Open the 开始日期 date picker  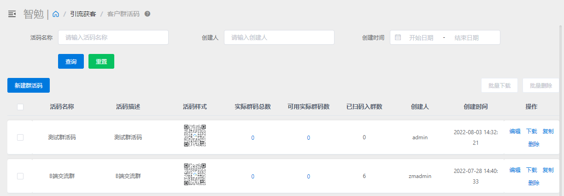421,38
